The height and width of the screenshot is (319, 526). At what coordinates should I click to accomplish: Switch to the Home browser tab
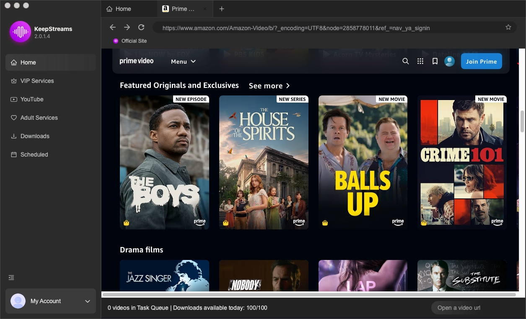(129, 9)
